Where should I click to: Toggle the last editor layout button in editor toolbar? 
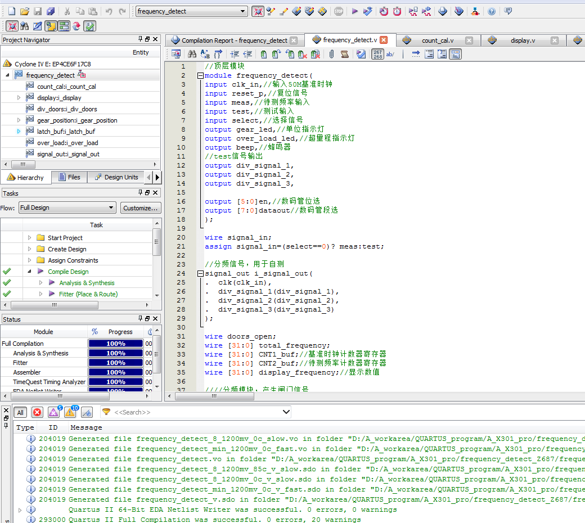coord(456,54)
